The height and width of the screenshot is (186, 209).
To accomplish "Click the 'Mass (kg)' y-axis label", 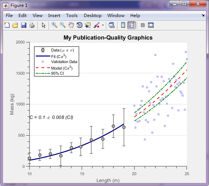I will [12, 104].
